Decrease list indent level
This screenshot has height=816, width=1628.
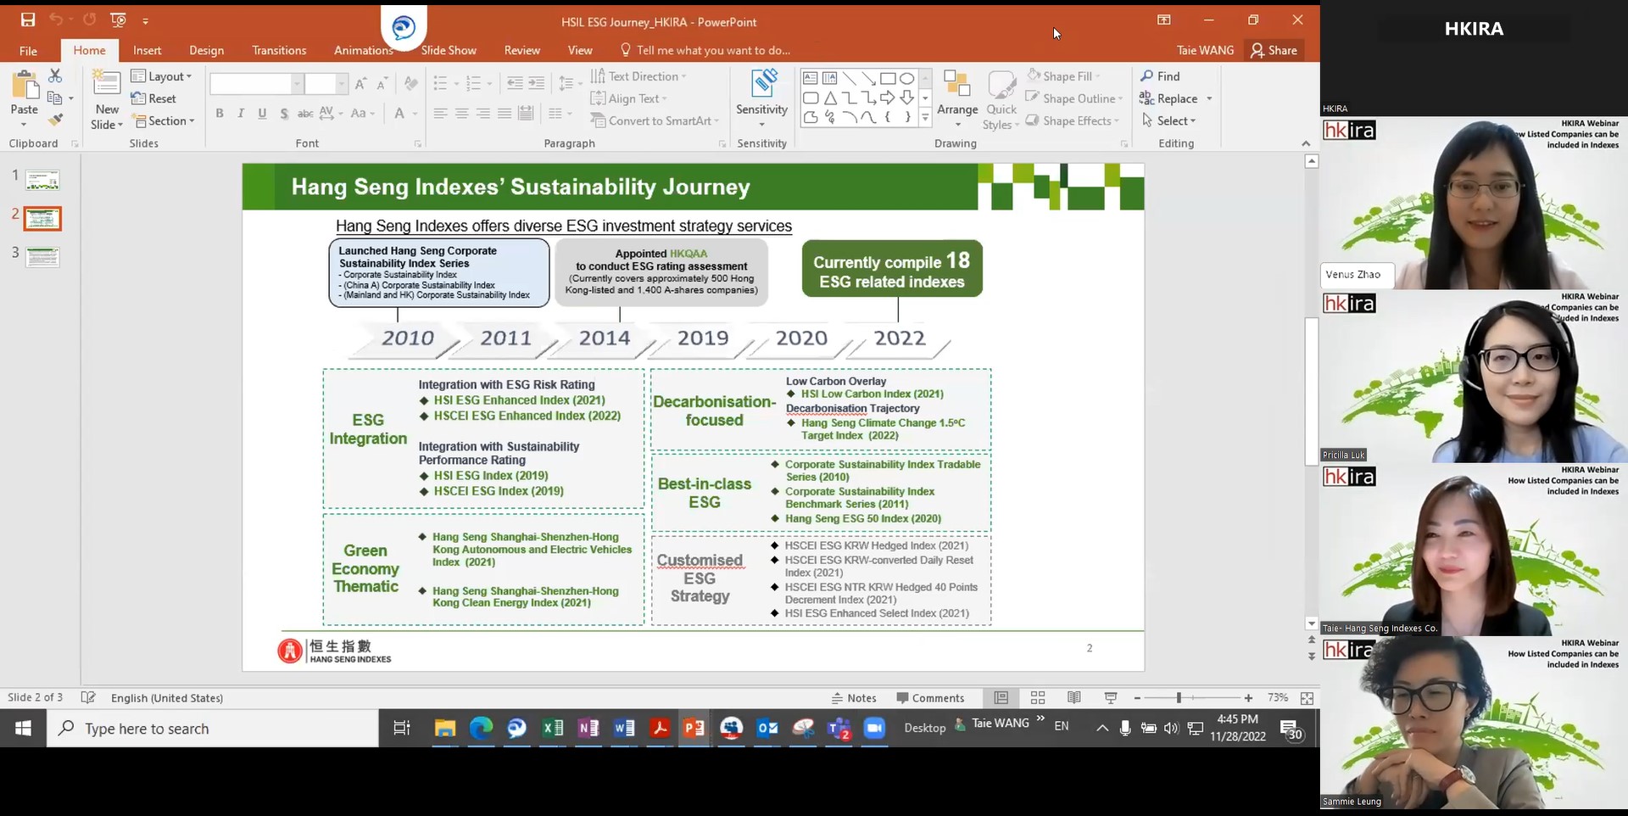(x=515, y=83)
